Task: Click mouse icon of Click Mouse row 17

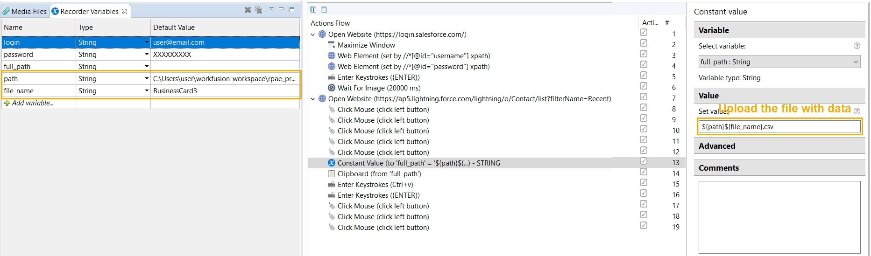Action: pos(332,206)
